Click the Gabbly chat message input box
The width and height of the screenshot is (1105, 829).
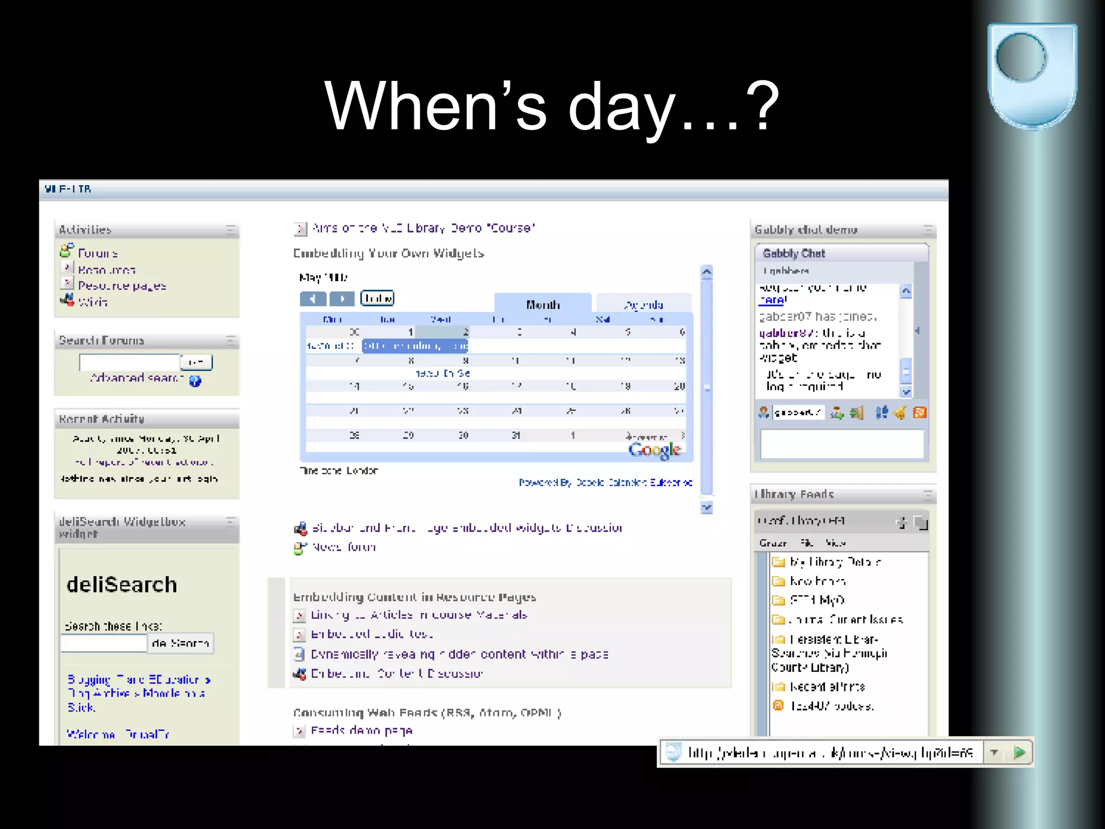tap(842, 444)
